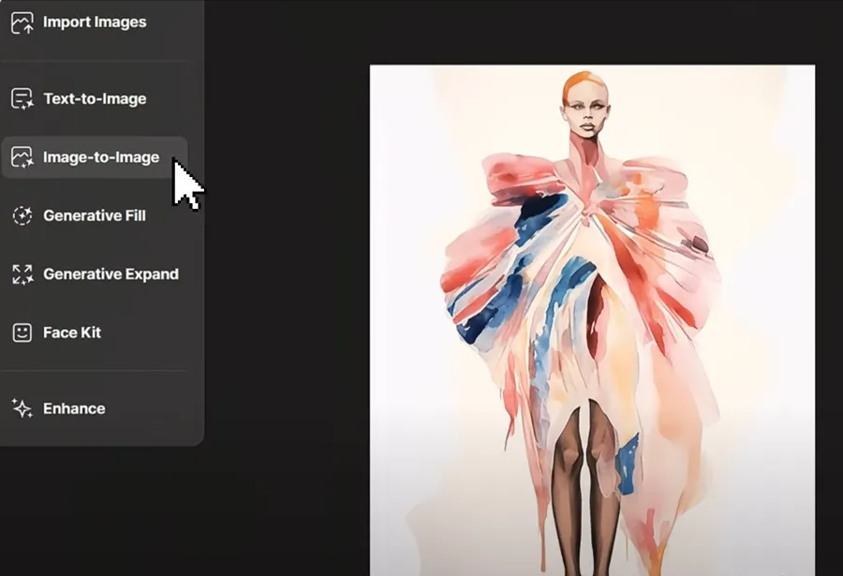Click the Generative Fill dashed-circle icon

[22, 216]
